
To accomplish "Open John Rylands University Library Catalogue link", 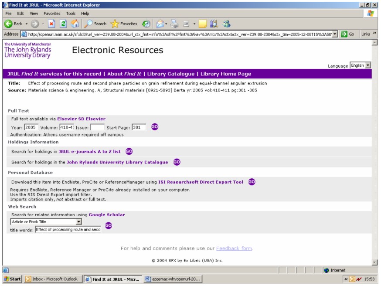I will (117, 162).
